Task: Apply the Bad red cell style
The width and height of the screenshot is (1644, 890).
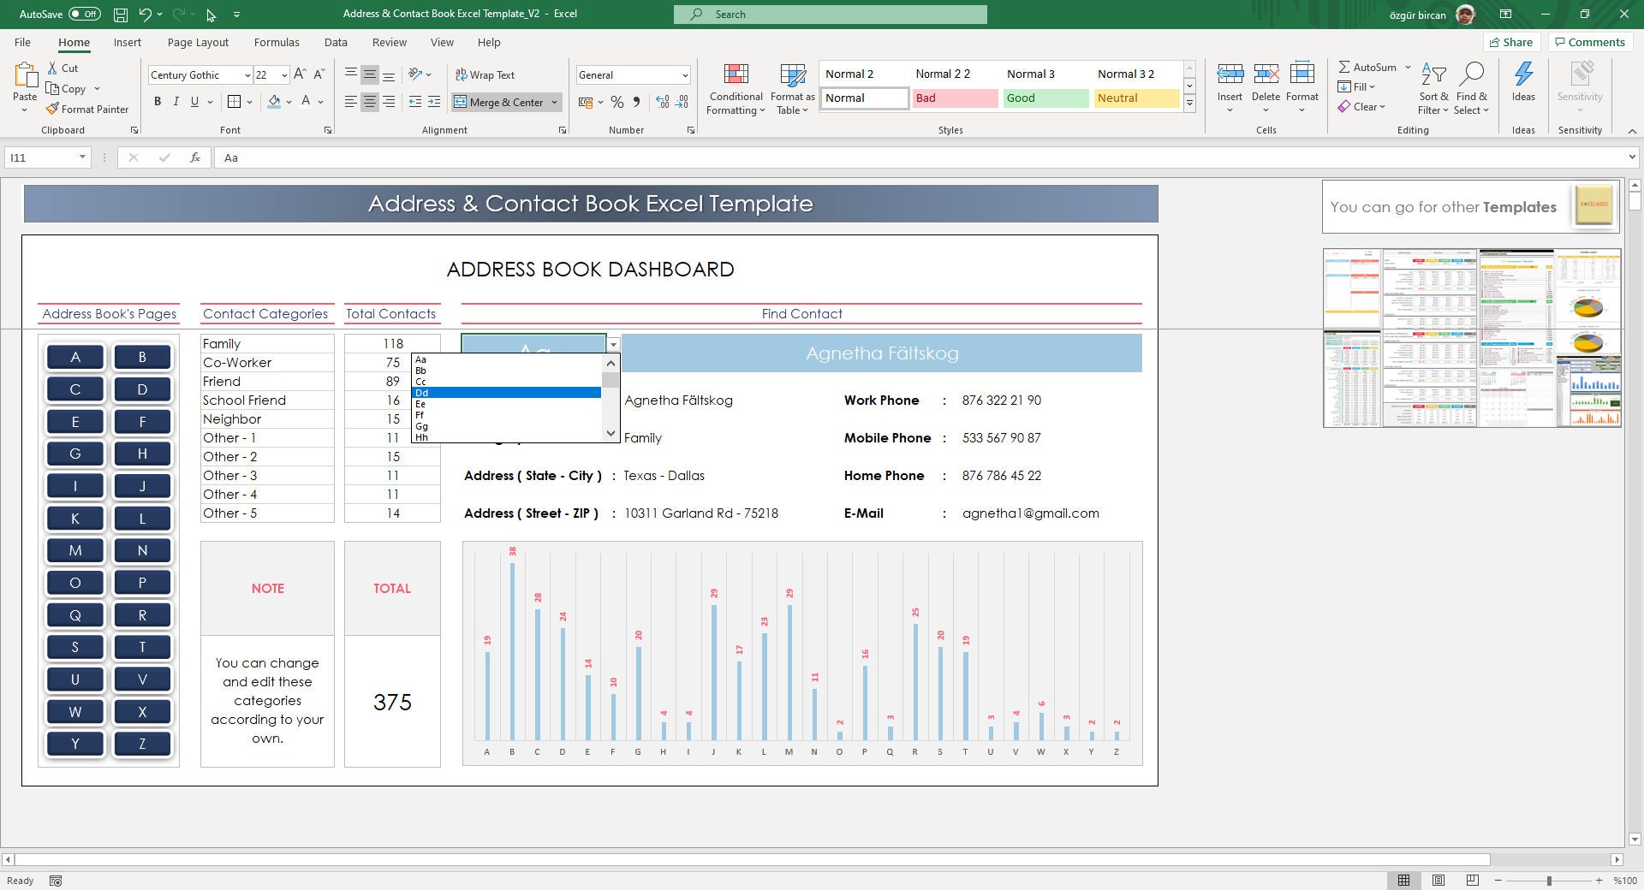Action: 954,98
